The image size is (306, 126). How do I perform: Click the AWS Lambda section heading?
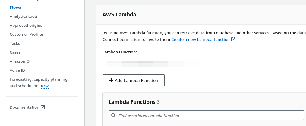pos(119,14)
